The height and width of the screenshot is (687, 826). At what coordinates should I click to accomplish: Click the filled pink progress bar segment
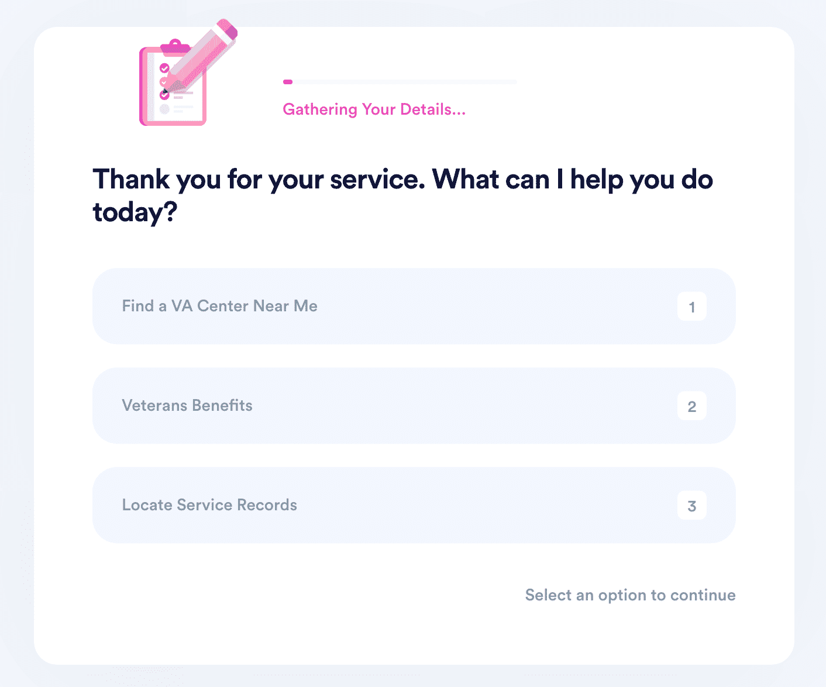287,82
